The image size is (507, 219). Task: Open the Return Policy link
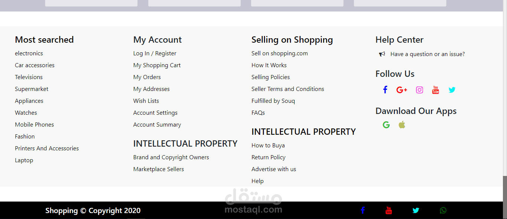pyautogui.click(x=268, y=157)
